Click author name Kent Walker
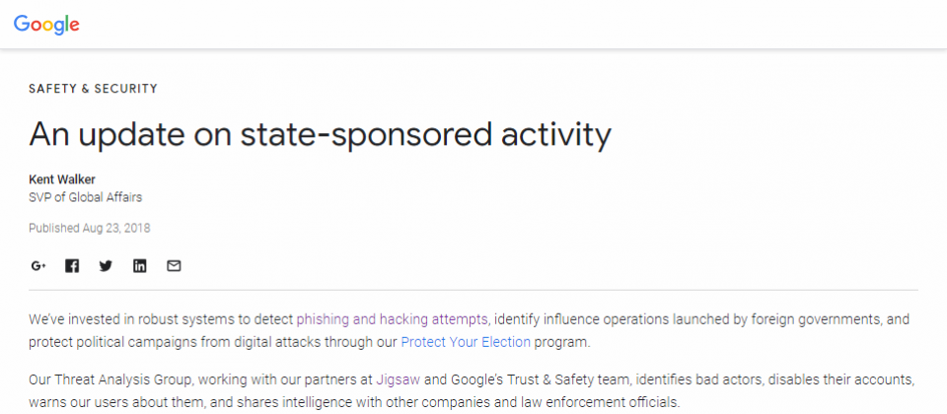The image size is (947, 414). pos(62,179)
